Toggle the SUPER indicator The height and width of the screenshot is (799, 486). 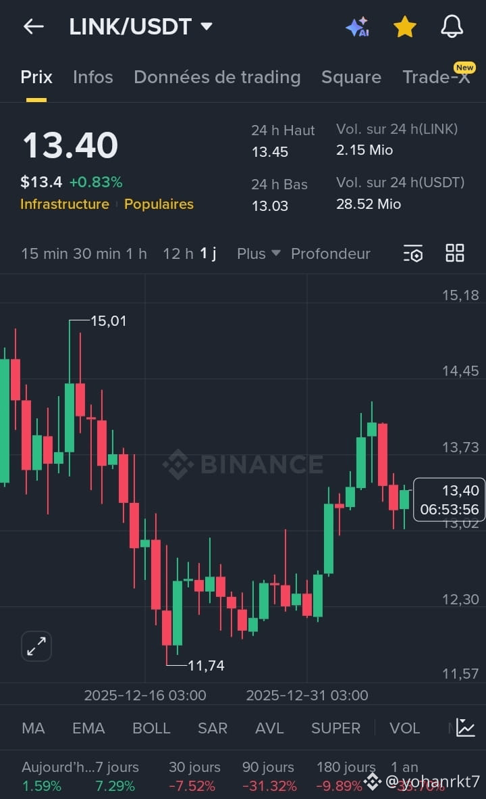(x=336, y=728)
